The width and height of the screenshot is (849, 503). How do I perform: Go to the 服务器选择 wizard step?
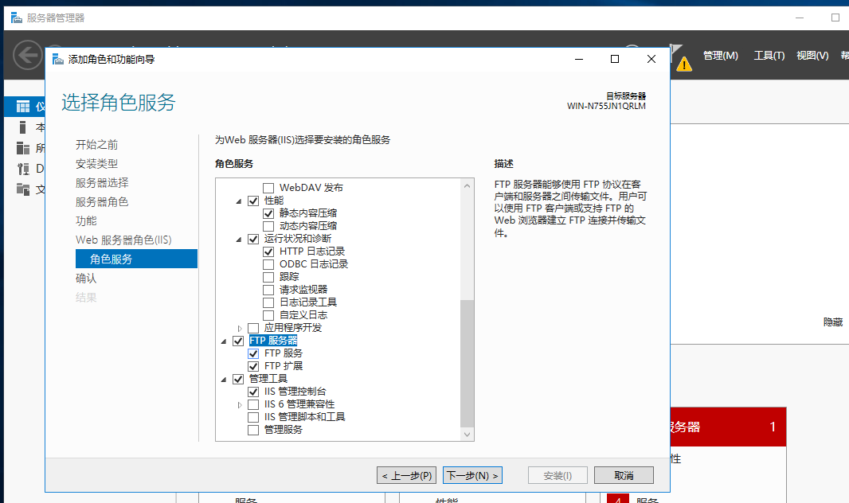click(102, 183)
